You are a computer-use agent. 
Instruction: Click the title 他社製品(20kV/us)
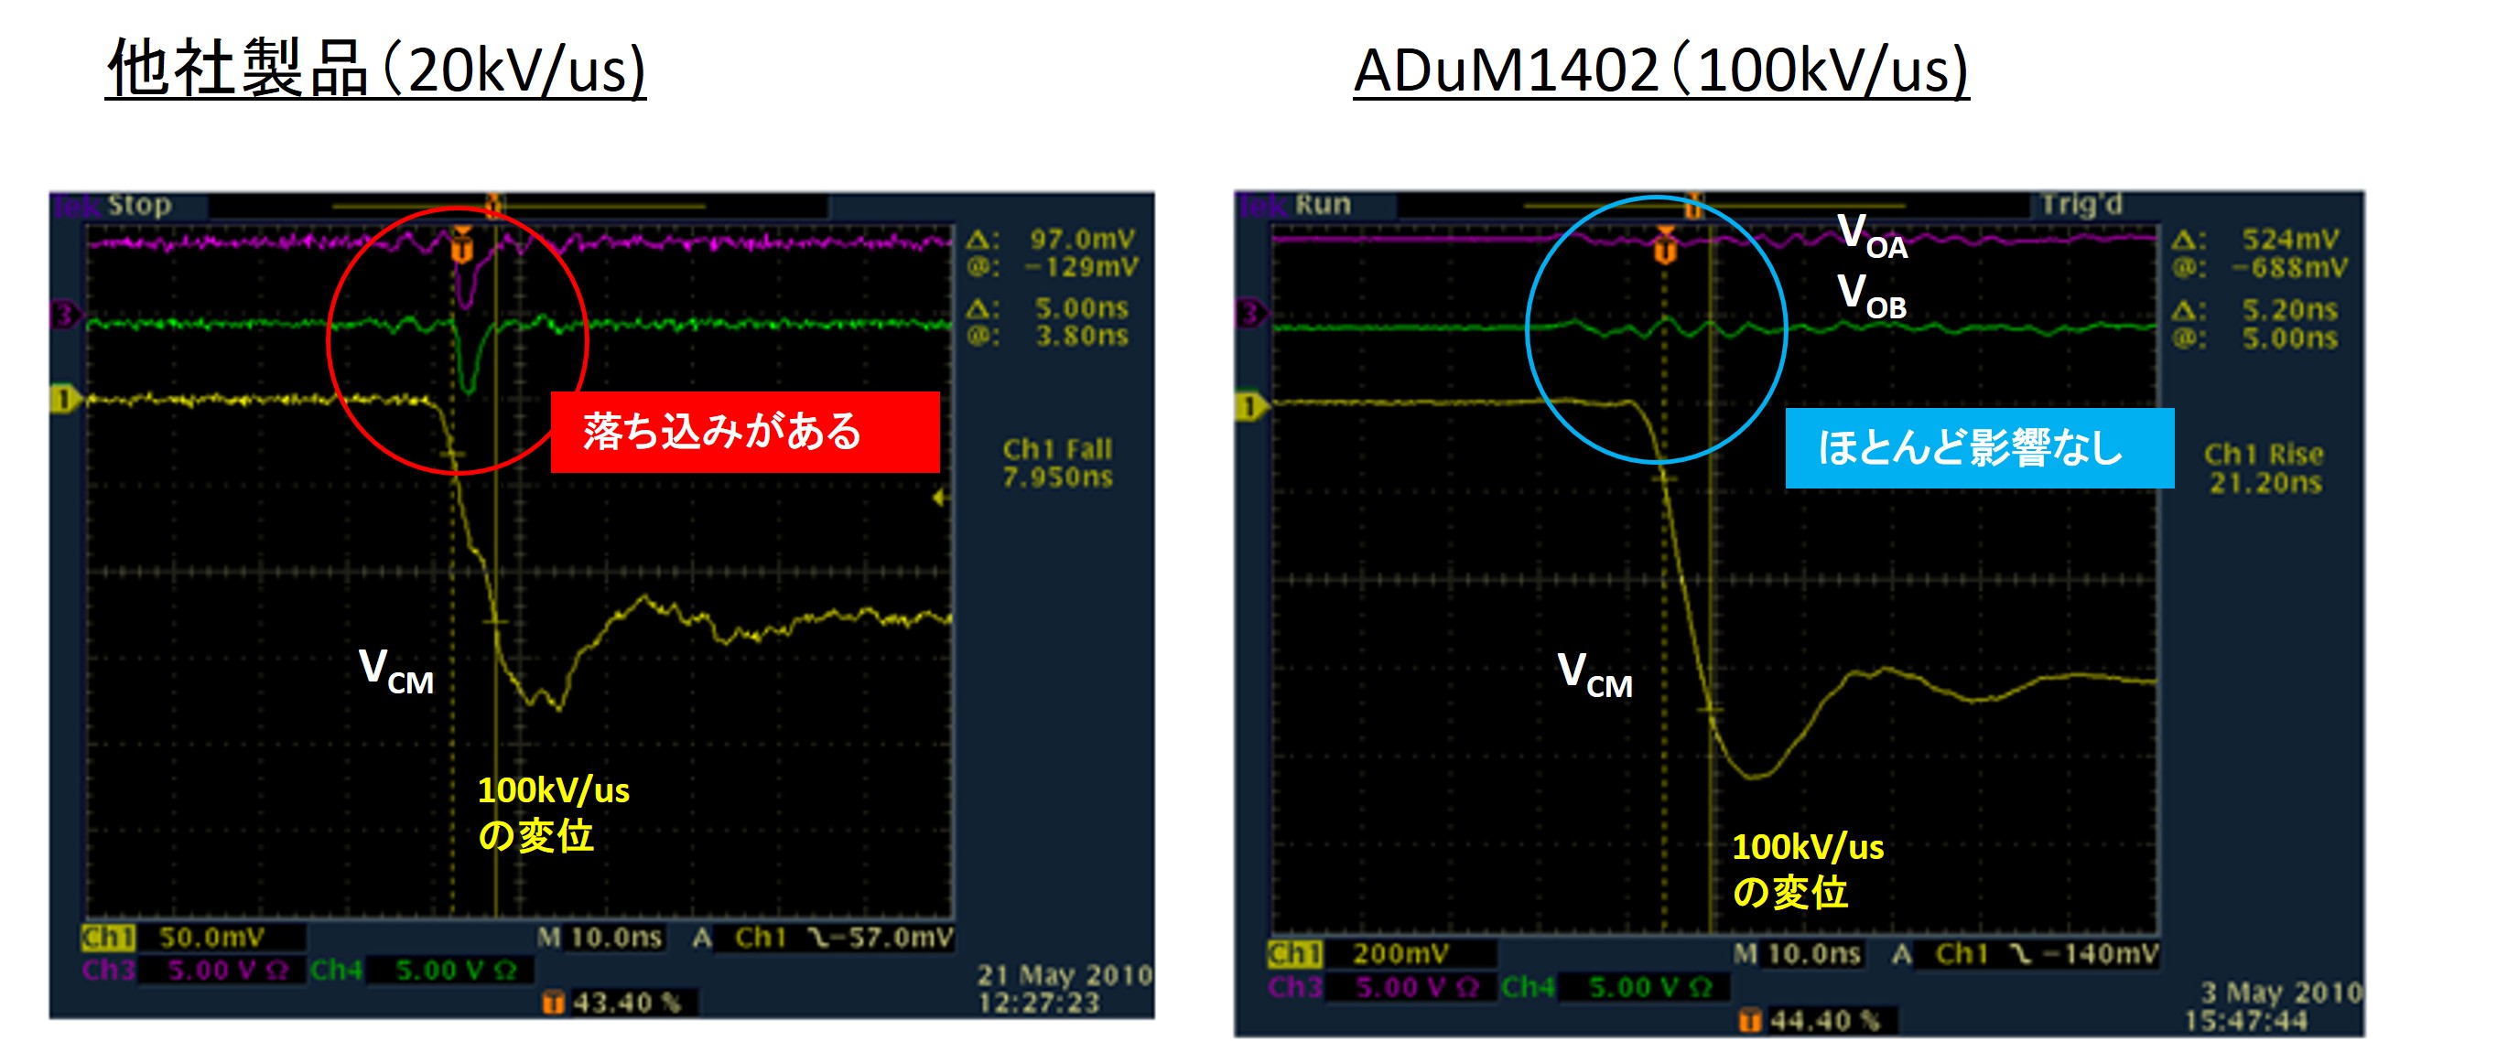(x=376, y=69)
